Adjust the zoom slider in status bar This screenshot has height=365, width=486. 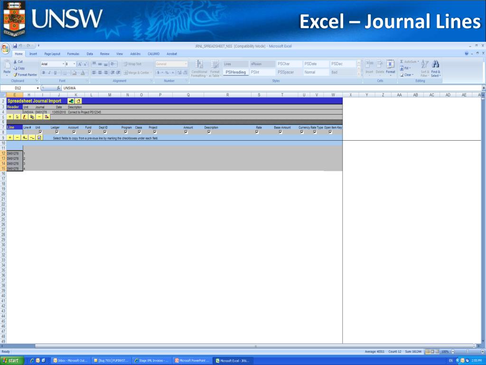(x=467, y=352)
